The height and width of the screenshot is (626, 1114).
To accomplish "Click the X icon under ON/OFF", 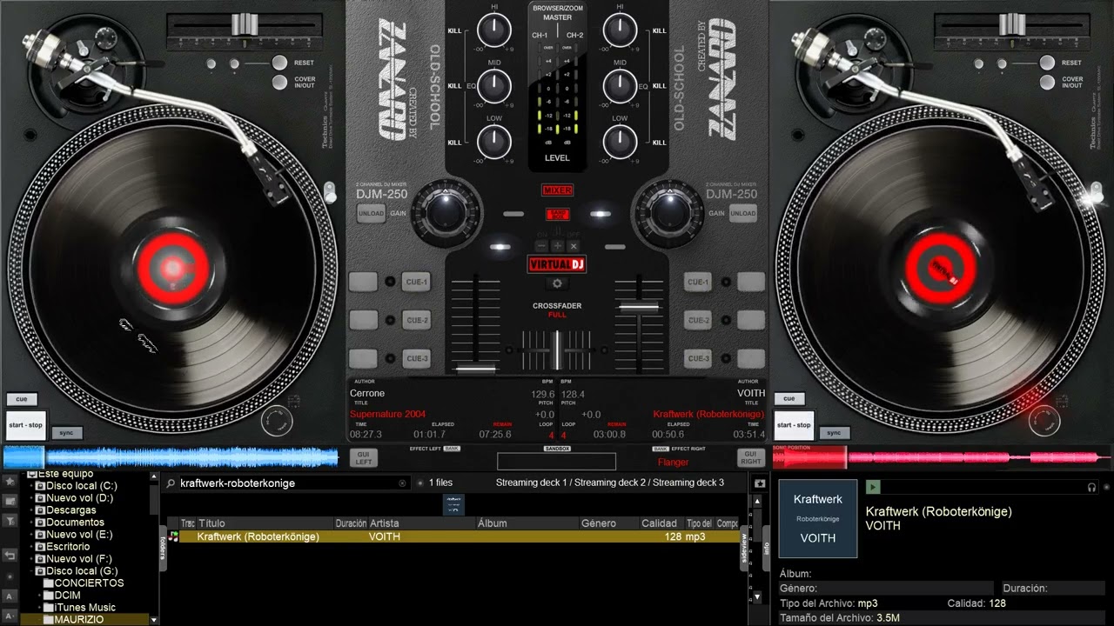I will coord(573,247).
